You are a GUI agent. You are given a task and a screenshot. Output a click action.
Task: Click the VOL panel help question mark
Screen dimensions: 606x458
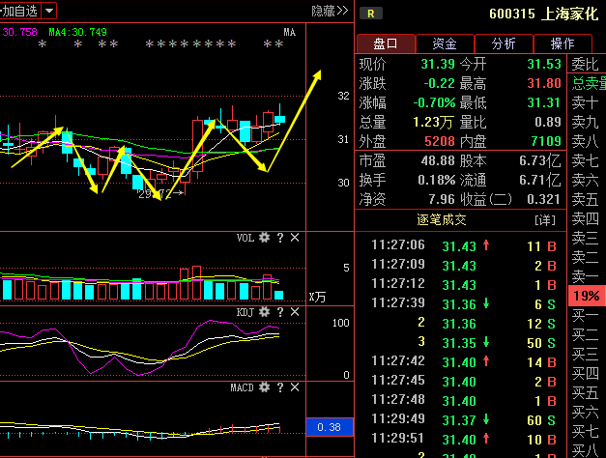click(280, 238)
